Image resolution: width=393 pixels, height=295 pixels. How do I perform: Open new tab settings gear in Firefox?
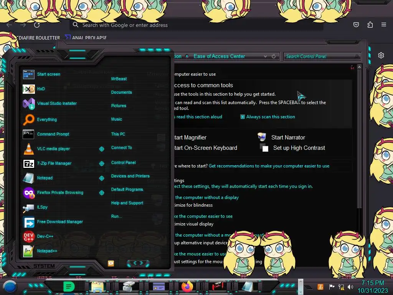click(x=381, y=55)
